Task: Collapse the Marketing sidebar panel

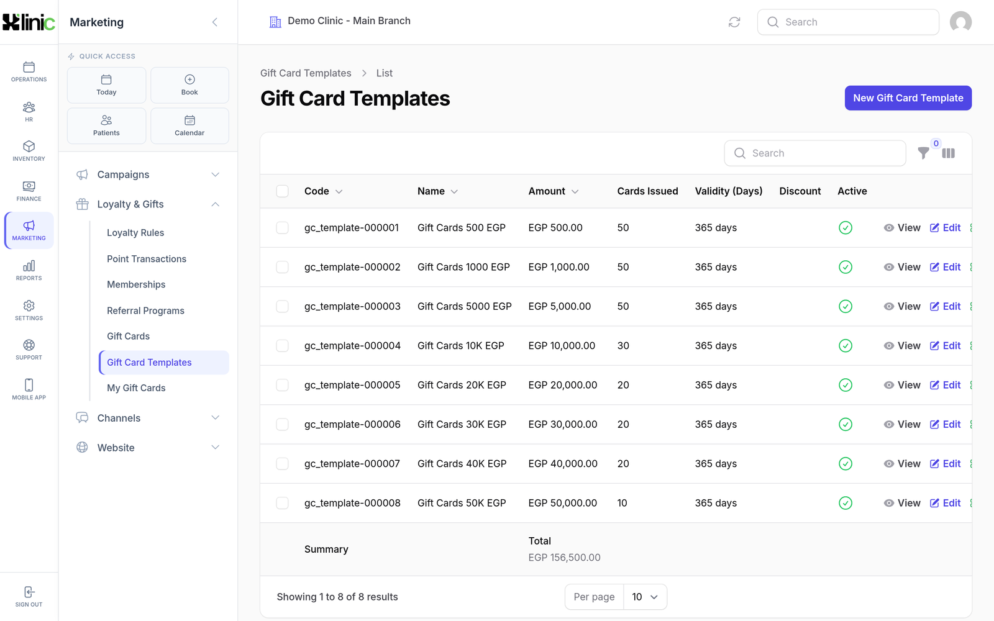Action: pyautogui.click(x=215, y=22)
